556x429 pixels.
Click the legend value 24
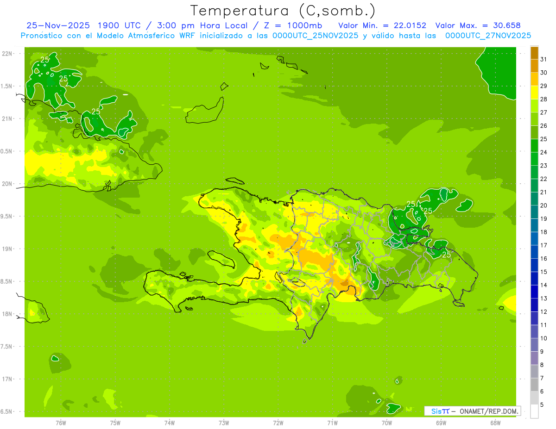pos(543,152)
